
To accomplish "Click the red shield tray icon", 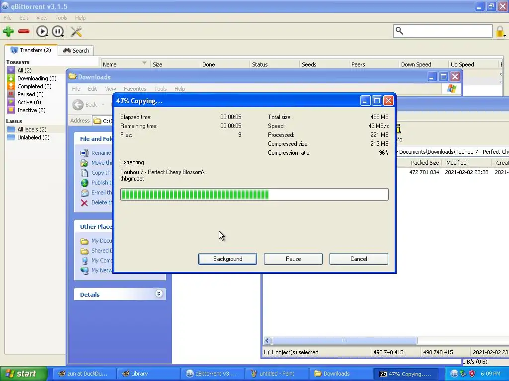I will (x=472, y=374).
